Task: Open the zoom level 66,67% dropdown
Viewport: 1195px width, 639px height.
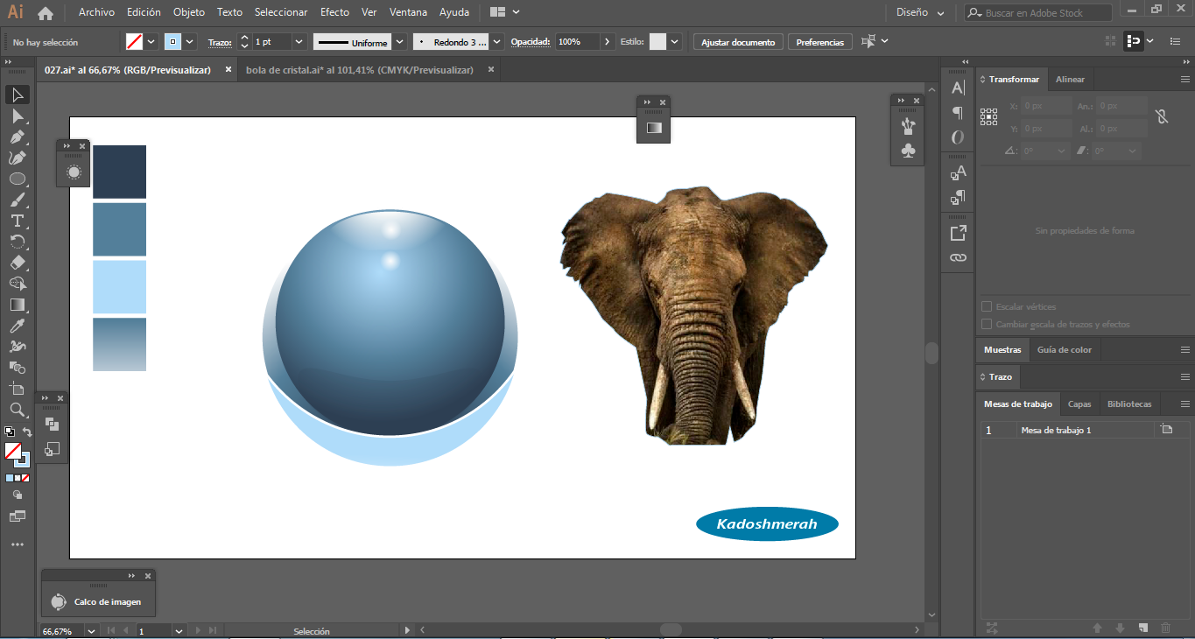Action: coord(91,630)
